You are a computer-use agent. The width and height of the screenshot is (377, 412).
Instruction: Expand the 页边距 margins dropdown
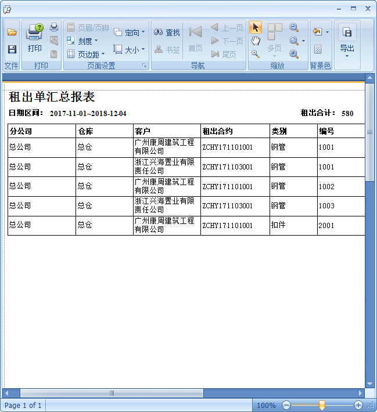click(x=85, y=55)
